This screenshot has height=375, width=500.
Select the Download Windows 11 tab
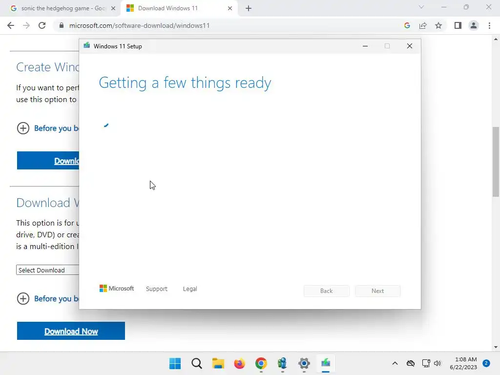click(x=180, y=8)
